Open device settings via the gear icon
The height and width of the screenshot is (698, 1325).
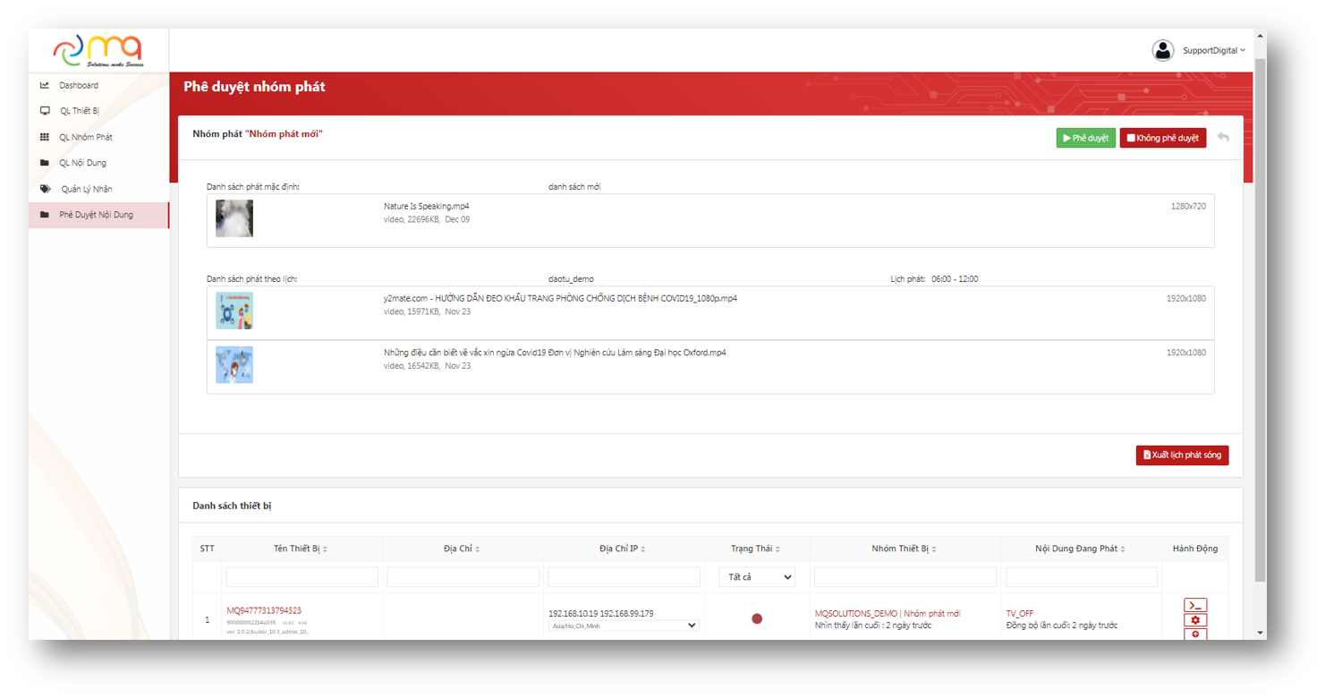(1194, 620)
